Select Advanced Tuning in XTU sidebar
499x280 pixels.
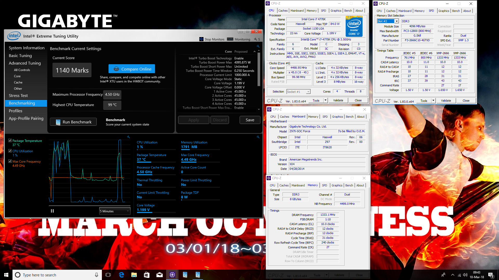[25, 63]
